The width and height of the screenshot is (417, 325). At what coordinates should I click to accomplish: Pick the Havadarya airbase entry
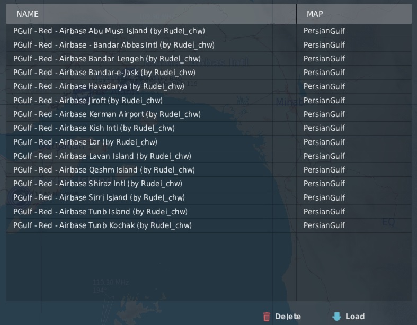pos(99,86)
